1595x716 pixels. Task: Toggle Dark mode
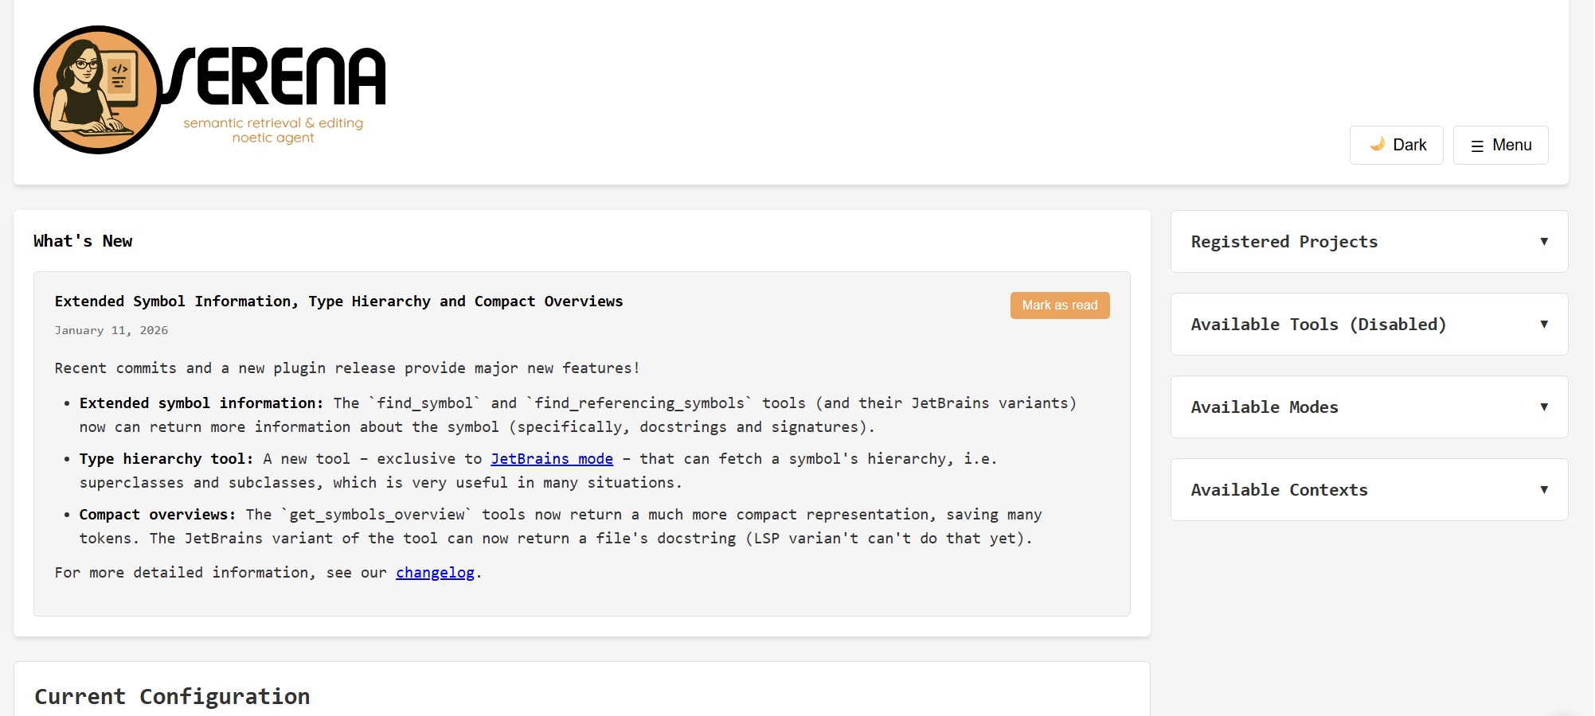(x=1396, y=145)
